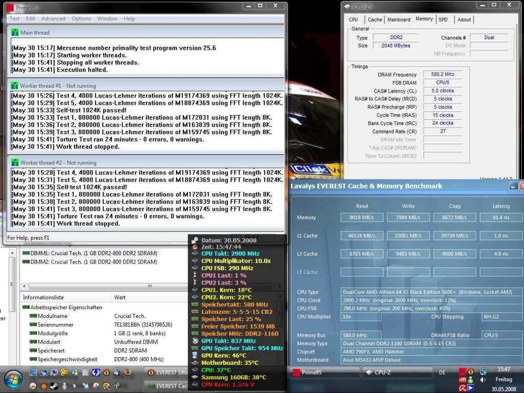
Task: Click the Informationsliste column header
Action: point(66,297)
